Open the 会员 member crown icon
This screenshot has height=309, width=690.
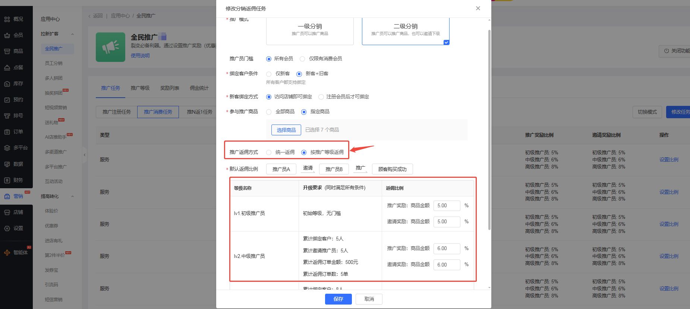tap(7, 35)
